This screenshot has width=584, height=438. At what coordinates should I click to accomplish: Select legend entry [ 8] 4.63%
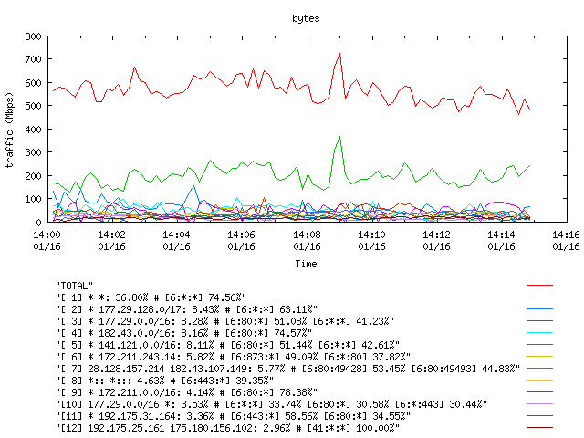(164, 381)
